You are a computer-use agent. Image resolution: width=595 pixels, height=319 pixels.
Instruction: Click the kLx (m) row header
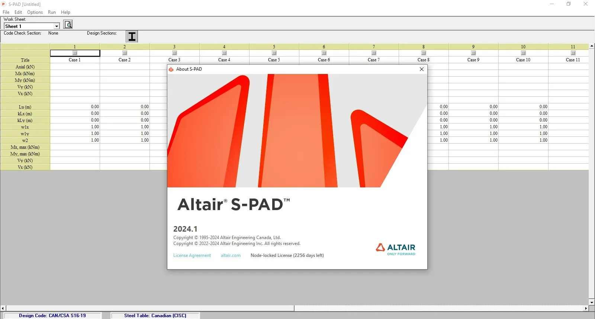tap(25, 114)
